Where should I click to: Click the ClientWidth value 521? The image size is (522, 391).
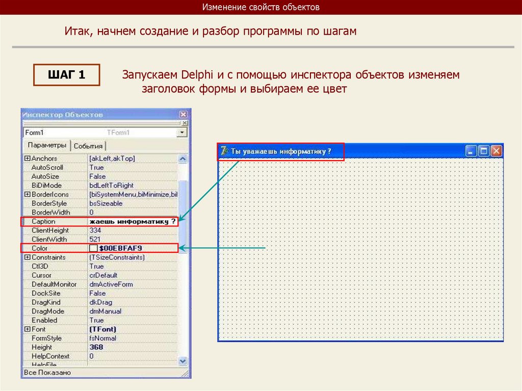pos(95,240)
